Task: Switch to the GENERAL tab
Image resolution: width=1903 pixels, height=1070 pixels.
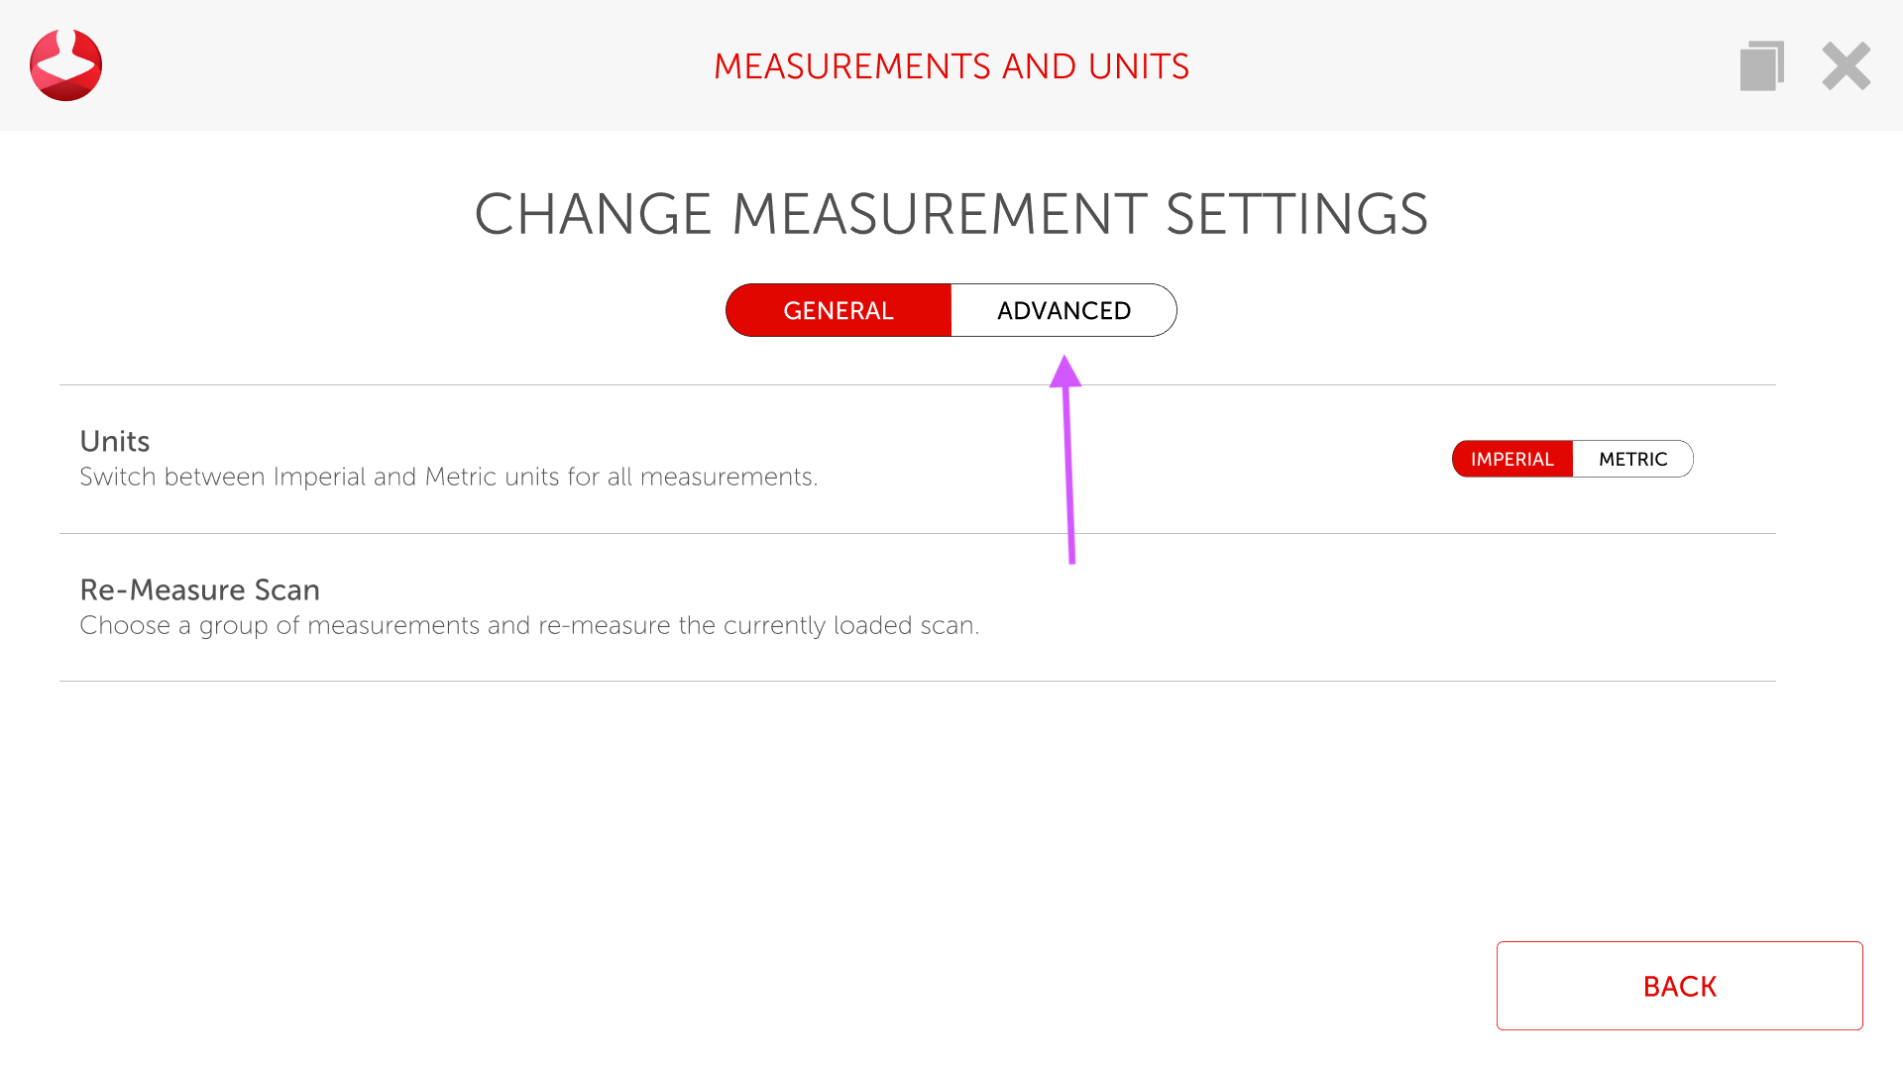Action: [x=839, y=310]
